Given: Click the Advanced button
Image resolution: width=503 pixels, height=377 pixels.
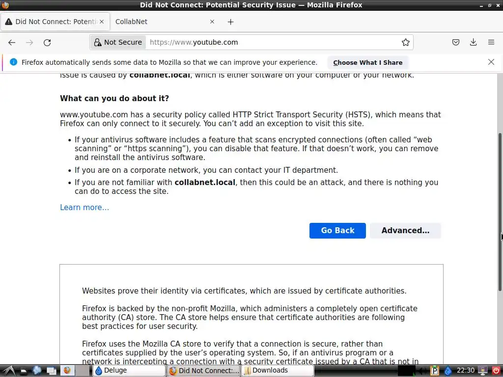Looking at the screenshot, I should 405,231.
